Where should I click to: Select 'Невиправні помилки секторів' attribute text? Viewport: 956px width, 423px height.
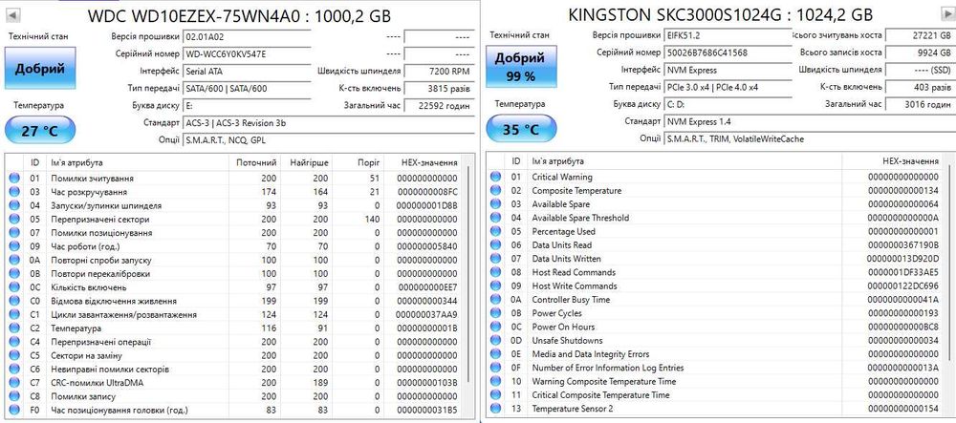click(110, 370)
